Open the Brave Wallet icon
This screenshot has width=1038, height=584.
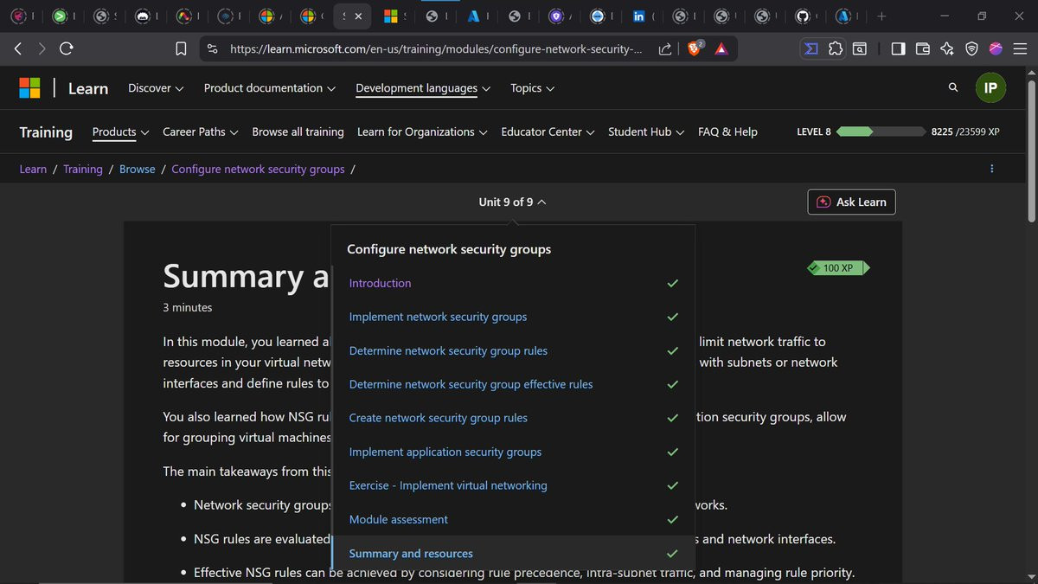(x=923, y=49)
